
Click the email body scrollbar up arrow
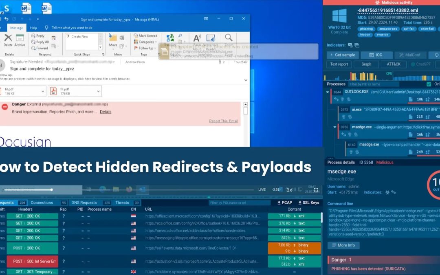click(246, 104)
